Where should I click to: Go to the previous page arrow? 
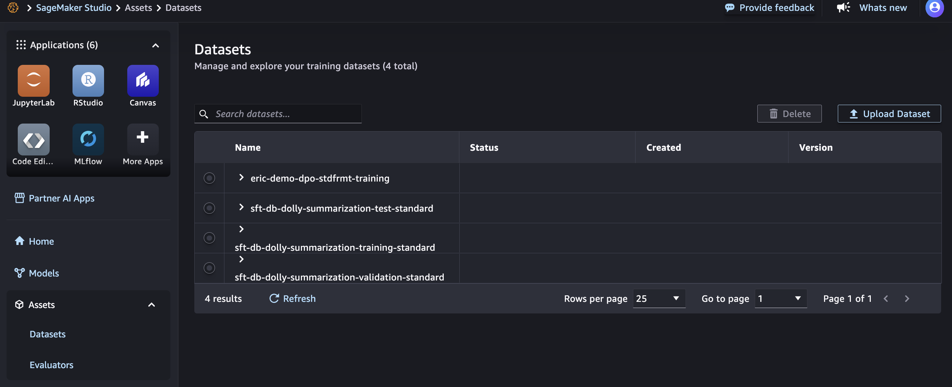coord(886,298)
